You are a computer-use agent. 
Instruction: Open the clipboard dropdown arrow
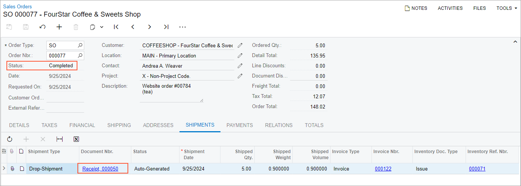tap(102, 27)
